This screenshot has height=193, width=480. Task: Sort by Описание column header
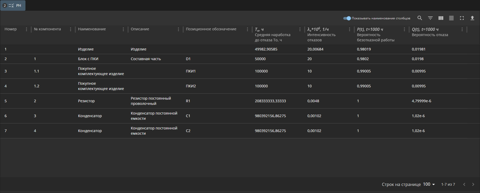pyautogui.click(x=140, y=29)
